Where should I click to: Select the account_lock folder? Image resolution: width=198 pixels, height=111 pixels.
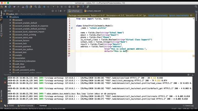[x=21, y=43]
